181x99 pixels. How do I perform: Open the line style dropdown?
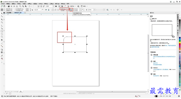click(104, 10)
